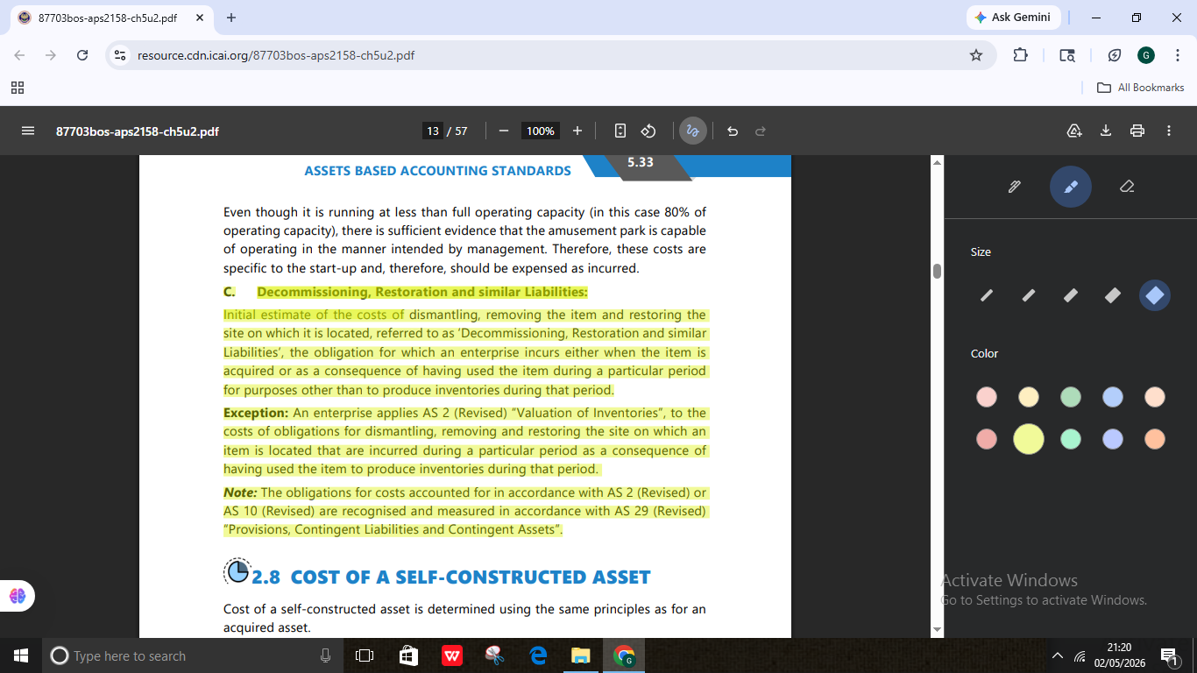Click the "2.8 COST OF A SELF-CONSTRUCTED ASSET" heading
1197x673 pixels.
[x=451, y=577]
